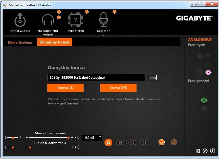Click the plus sign of playback volume
The image size is (219, 159).
pos(72,147)
